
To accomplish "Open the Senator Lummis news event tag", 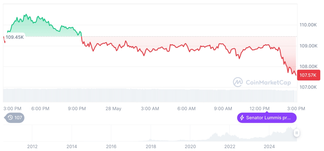I will pos(267,117).
